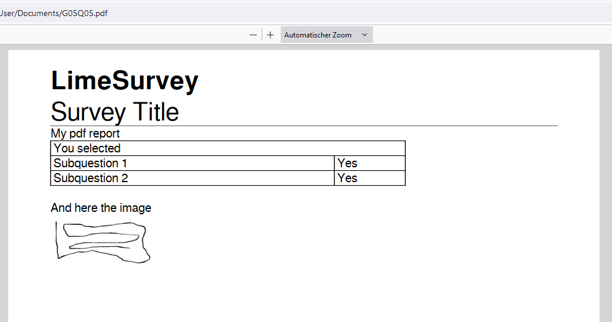Click the gray margin left of the page

(x=4, y=179)
